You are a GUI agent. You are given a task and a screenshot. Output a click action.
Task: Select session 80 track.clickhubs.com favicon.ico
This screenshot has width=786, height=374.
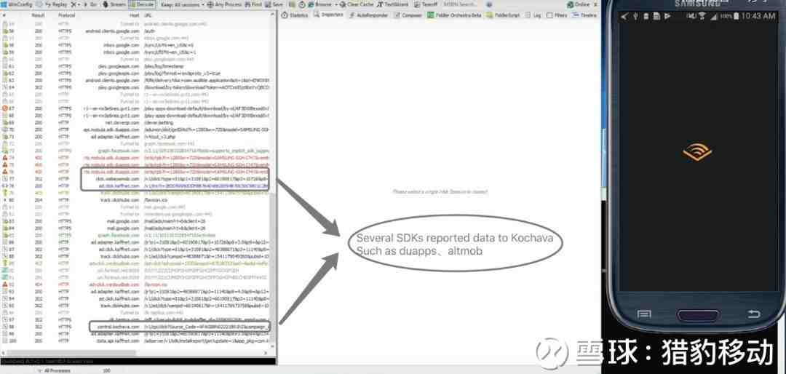(x=136, y=200)
